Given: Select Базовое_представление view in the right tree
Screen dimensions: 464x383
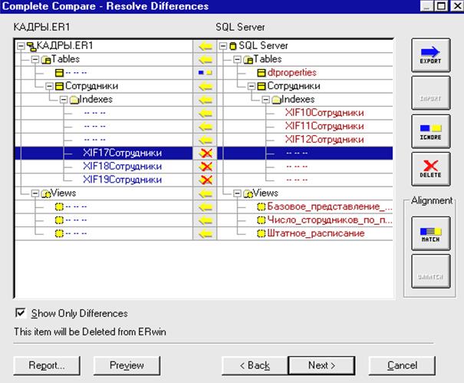Looking at the screenshot, I should coord(330,206).
